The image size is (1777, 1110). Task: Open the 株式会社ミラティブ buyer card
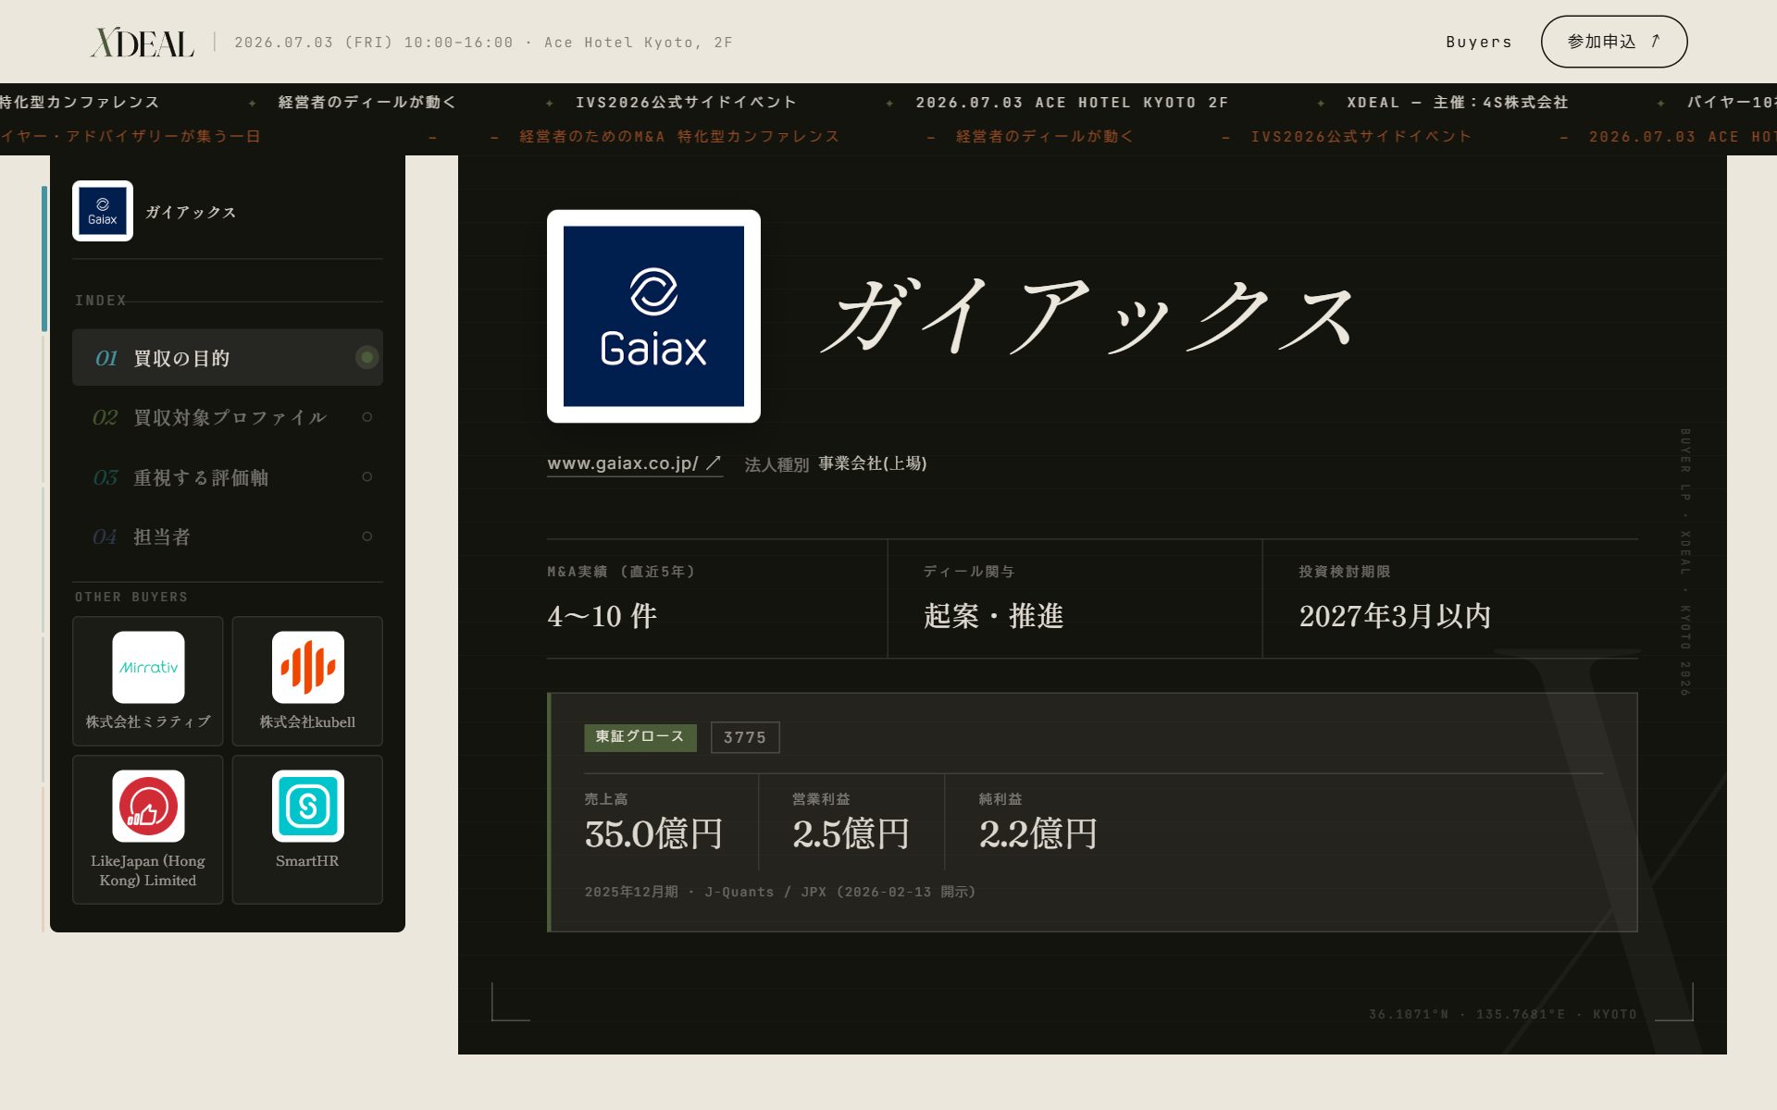[148, 681]
